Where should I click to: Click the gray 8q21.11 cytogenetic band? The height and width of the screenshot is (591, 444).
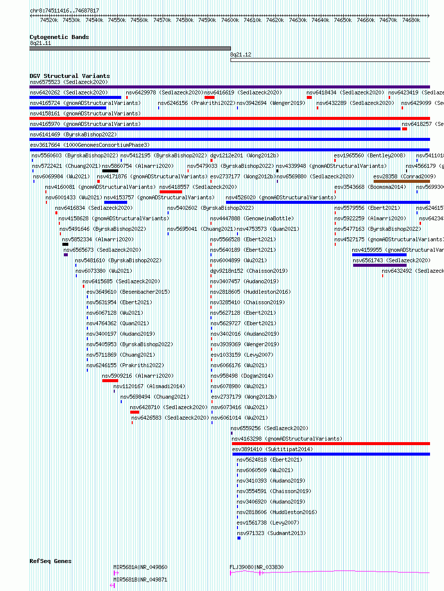130,48
